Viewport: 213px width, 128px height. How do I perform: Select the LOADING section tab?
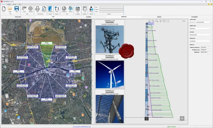click(88, 17)
